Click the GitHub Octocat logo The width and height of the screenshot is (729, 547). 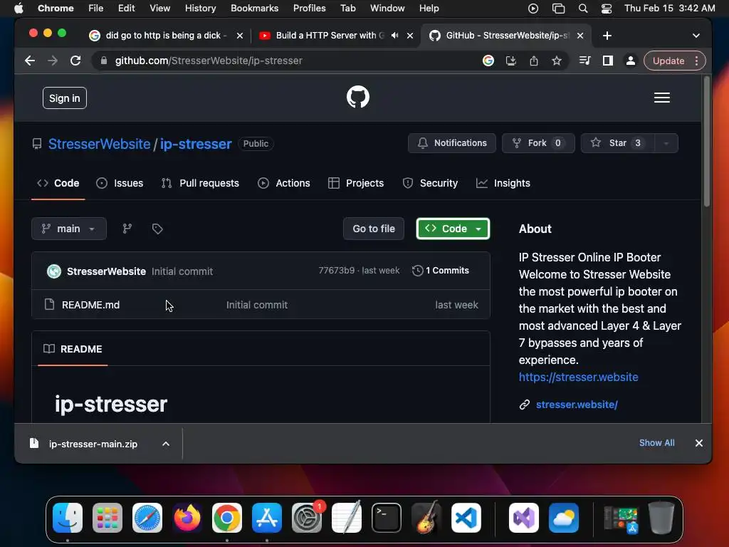click(x=357, y=97)
